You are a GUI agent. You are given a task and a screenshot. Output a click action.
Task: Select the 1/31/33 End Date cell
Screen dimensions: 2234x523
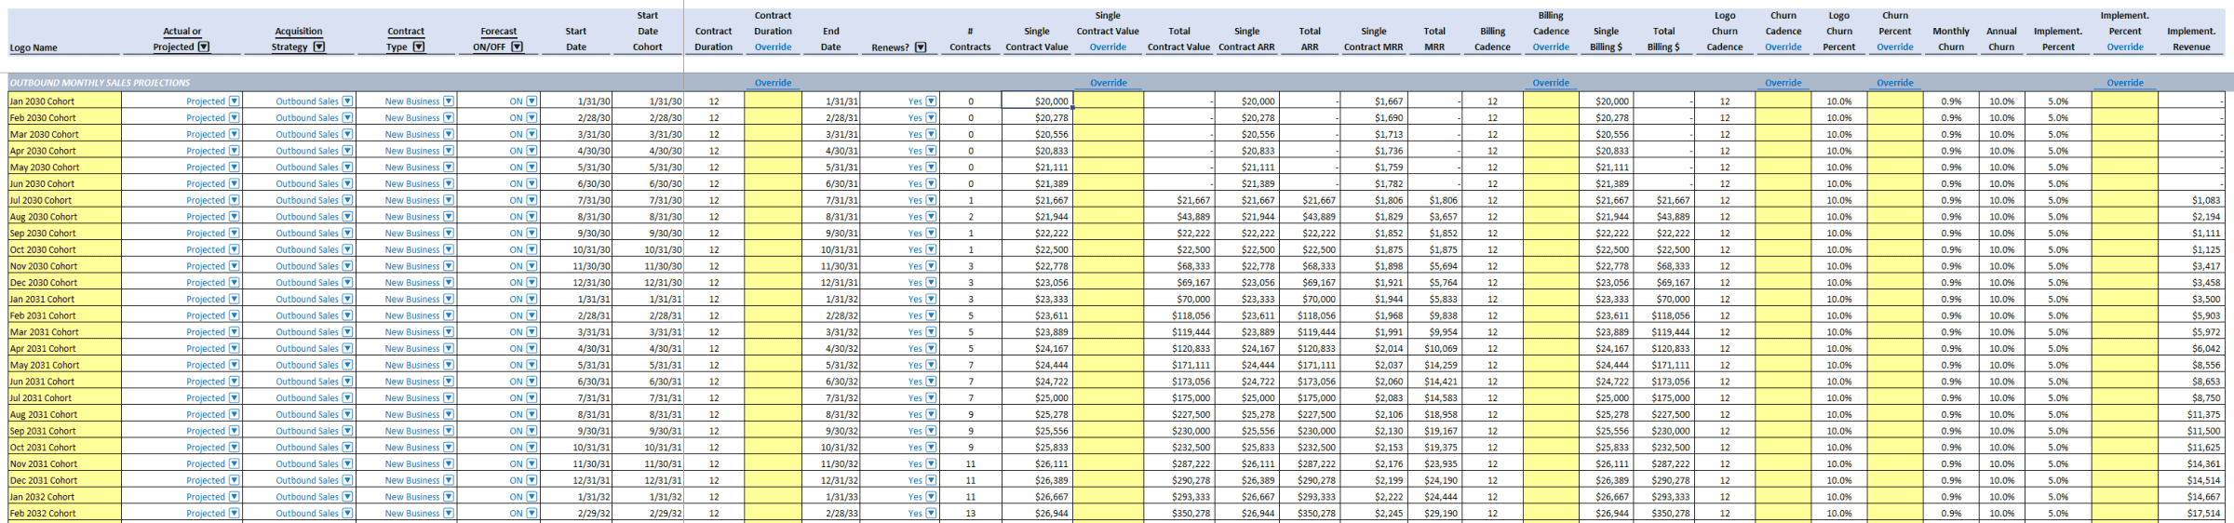(x=831, y=497)
